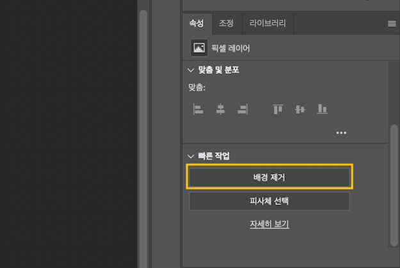Align bottom edges icon

tap(322, 109)
